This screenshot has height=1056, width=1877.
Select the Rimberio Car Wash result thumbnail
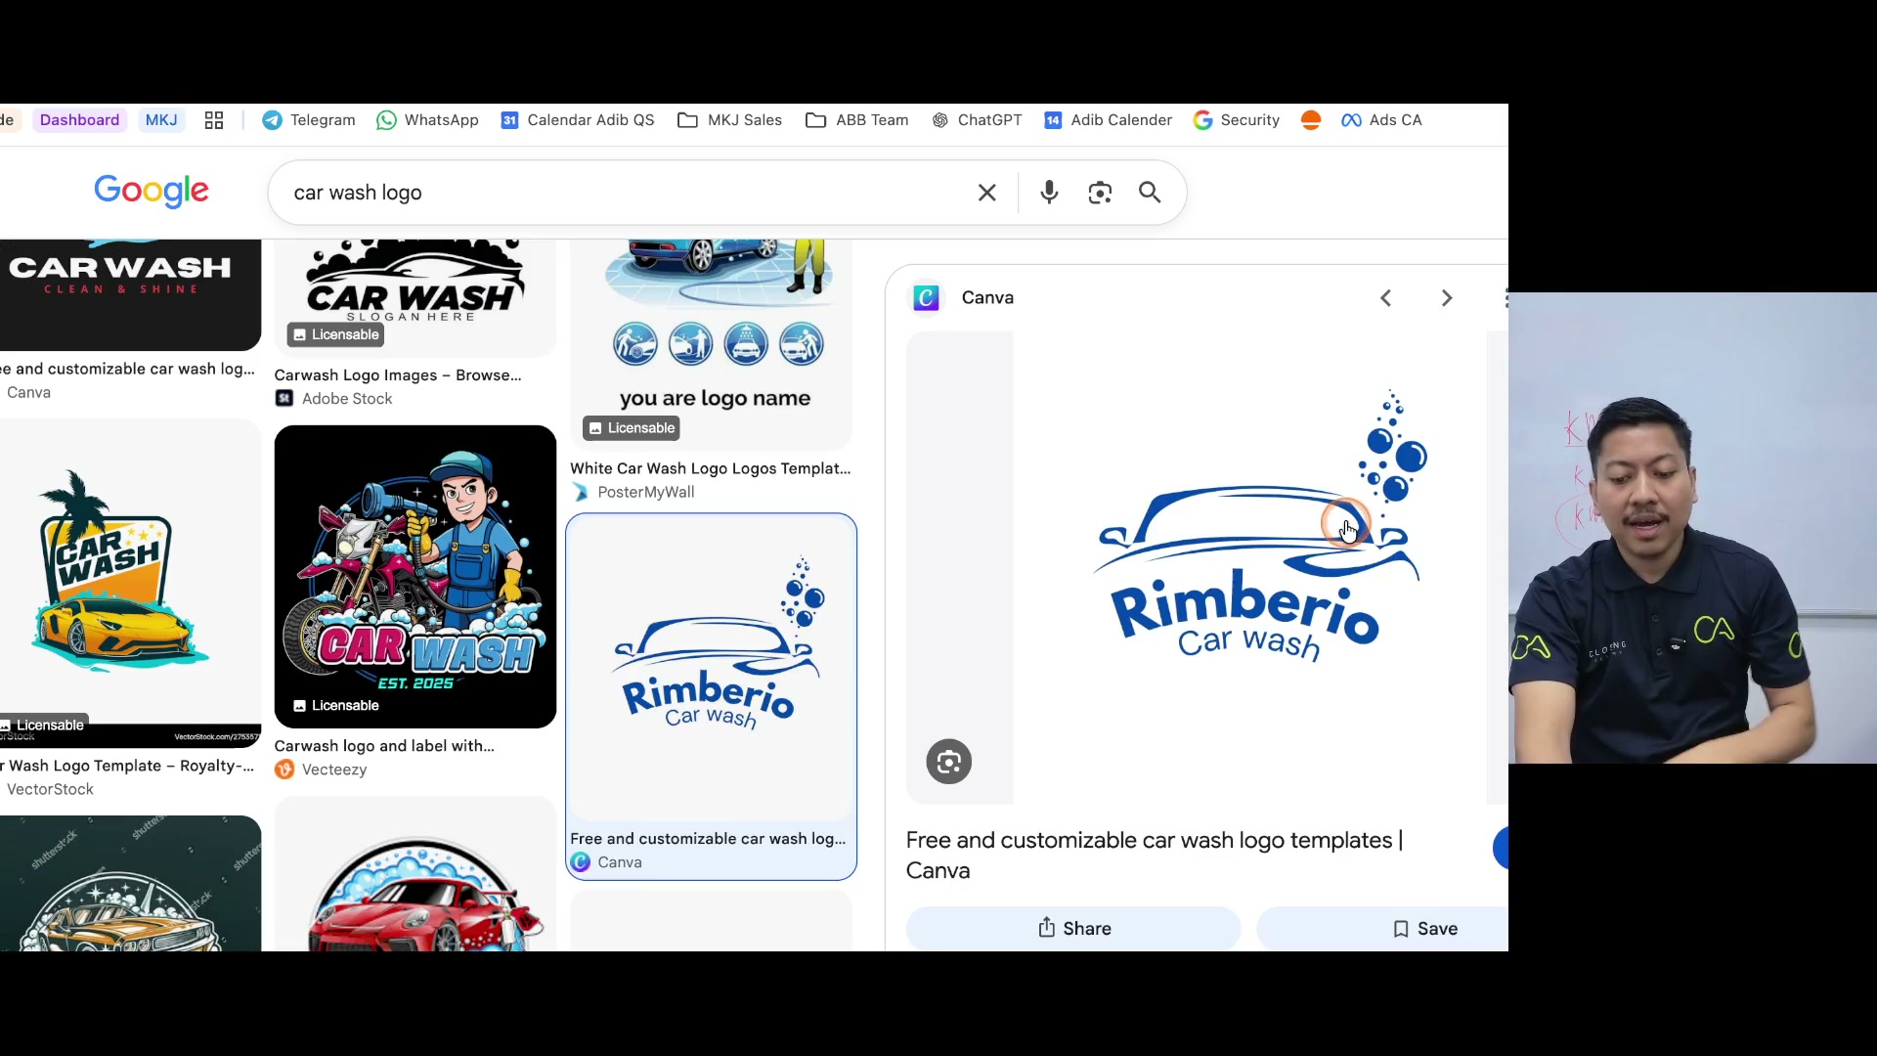click(x=711, y=669)
